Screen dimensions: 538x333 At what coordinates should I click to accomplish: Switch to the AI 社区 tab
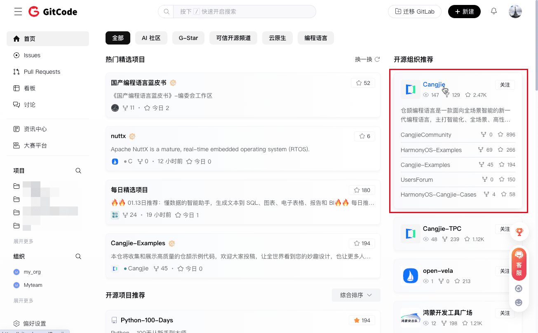click(x=151, y=38)
